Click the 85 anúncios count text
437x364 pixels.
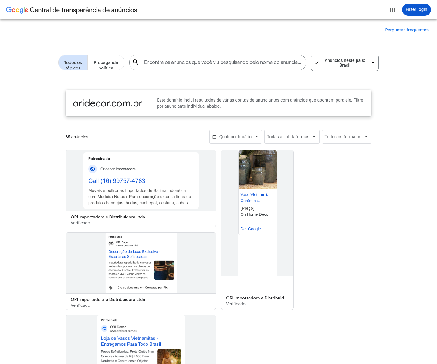pyautogui.click(x=77, y=137)
